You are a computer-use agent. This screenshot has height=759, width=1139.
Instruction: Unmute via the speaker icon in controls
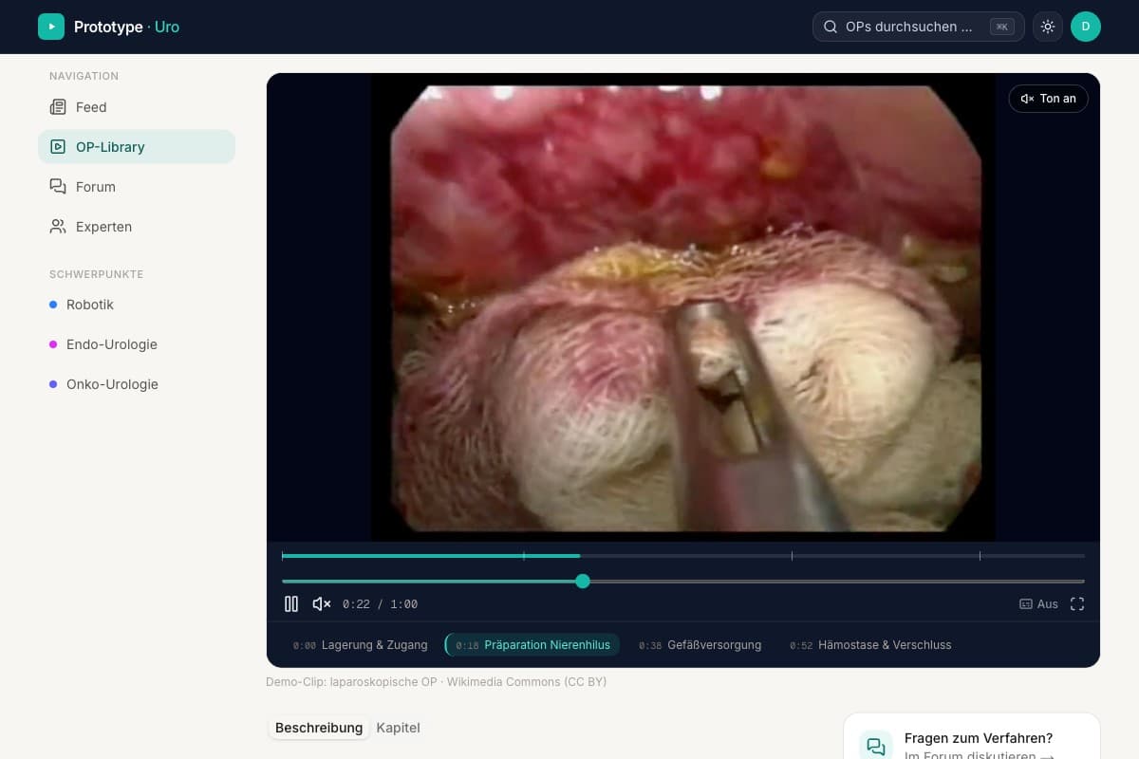click(x=322, y=603)
